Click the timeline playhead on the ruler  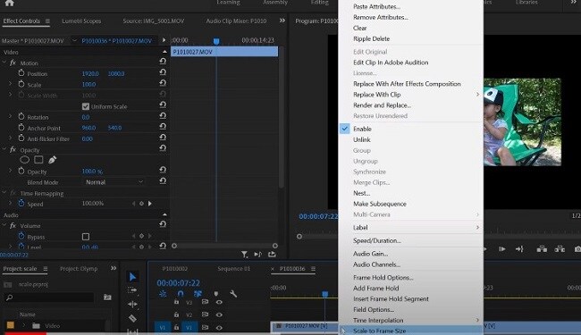pyautogui.click(x=325, y=294)
